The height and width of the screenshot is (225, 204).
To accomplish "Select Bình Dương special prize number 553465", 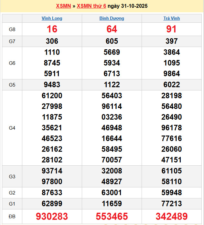I will click(x=112, y=216).
